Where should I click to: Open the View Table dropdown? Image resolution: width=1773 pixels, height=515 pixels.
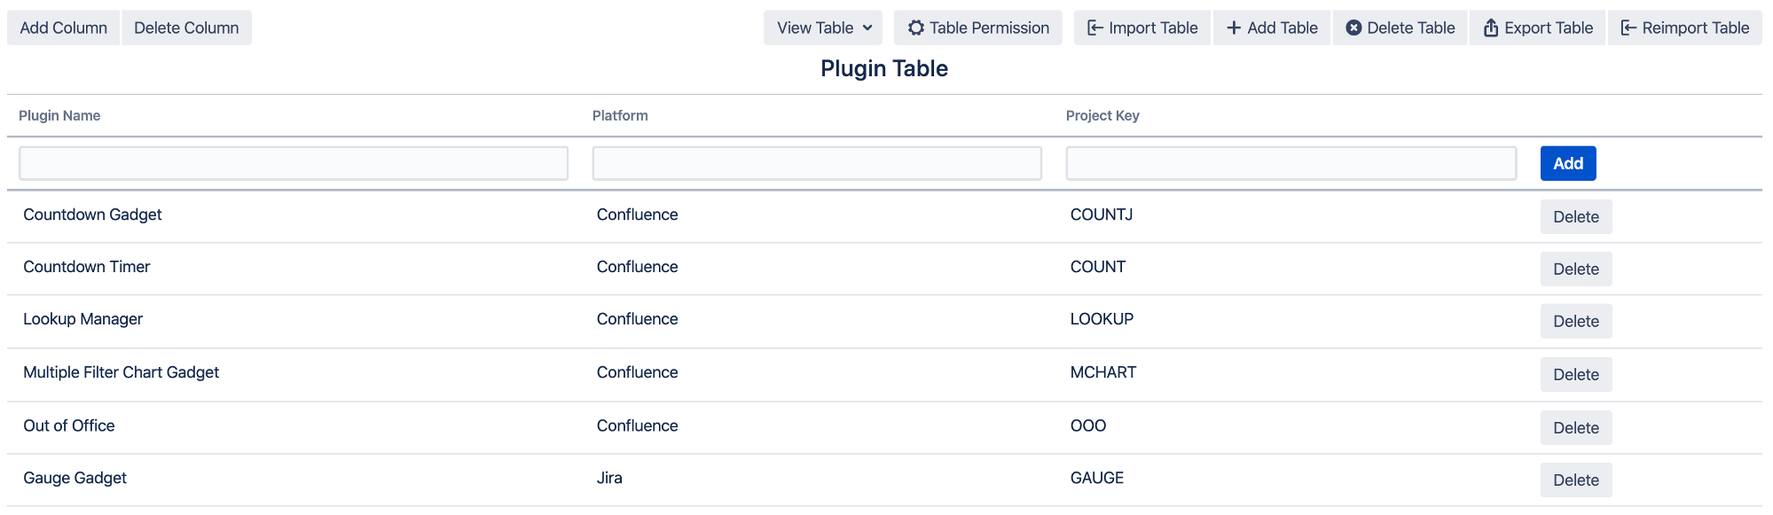823,28
